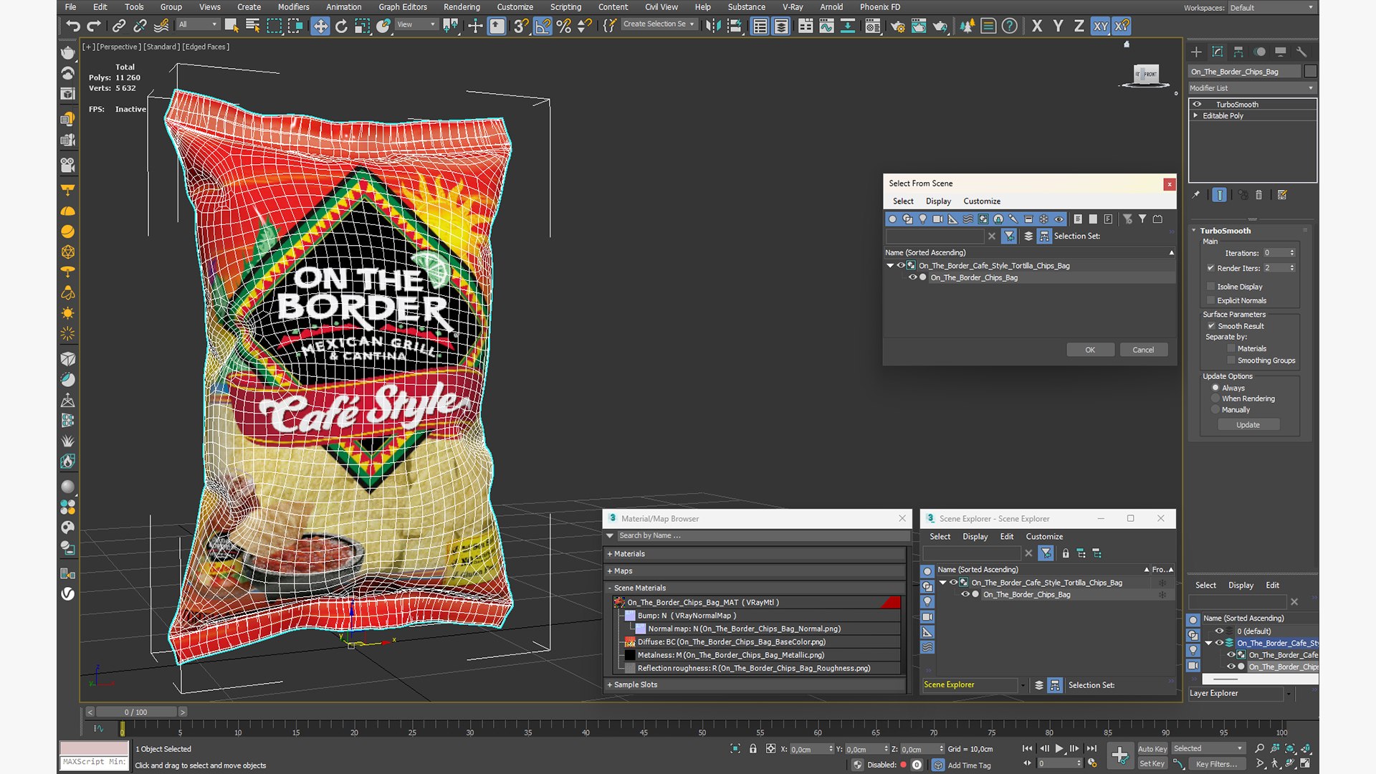Click the Remove Modifier trash icon
Screen dimensions: 1376x774
(x=1259, y=194)
